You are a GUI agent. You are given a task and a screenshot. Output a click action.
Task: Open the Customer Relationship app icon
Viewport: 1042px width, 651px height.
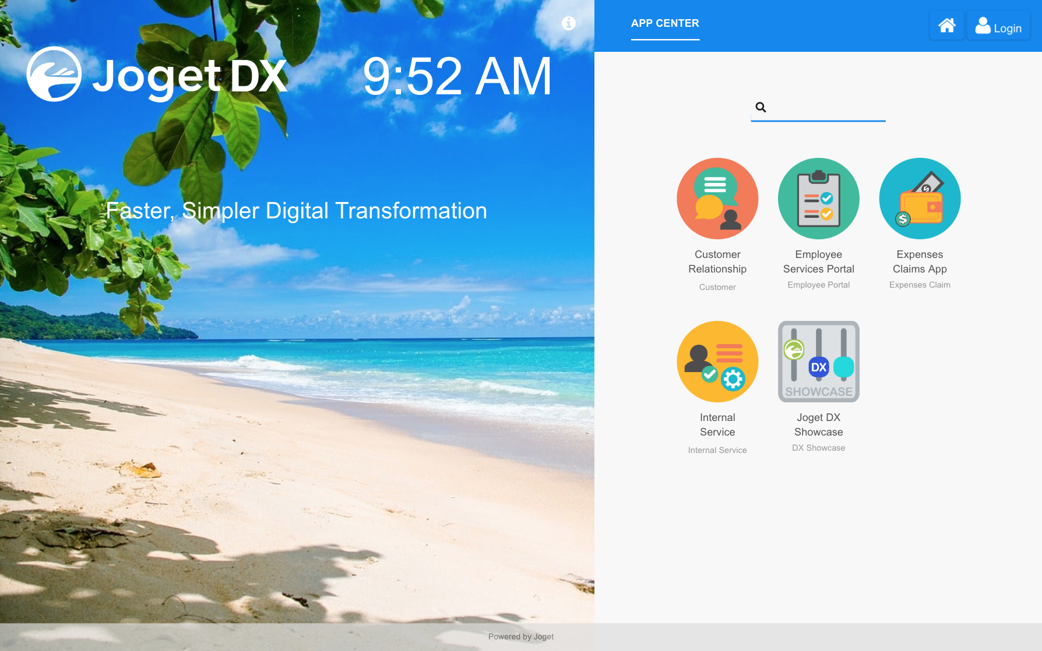[717, 199]
